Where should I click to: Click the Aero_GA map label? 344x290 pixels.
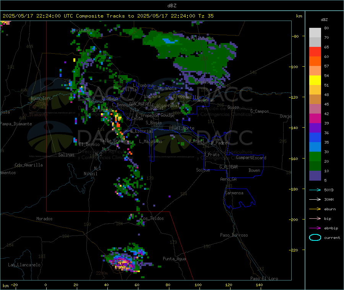[x=228, y=179]
